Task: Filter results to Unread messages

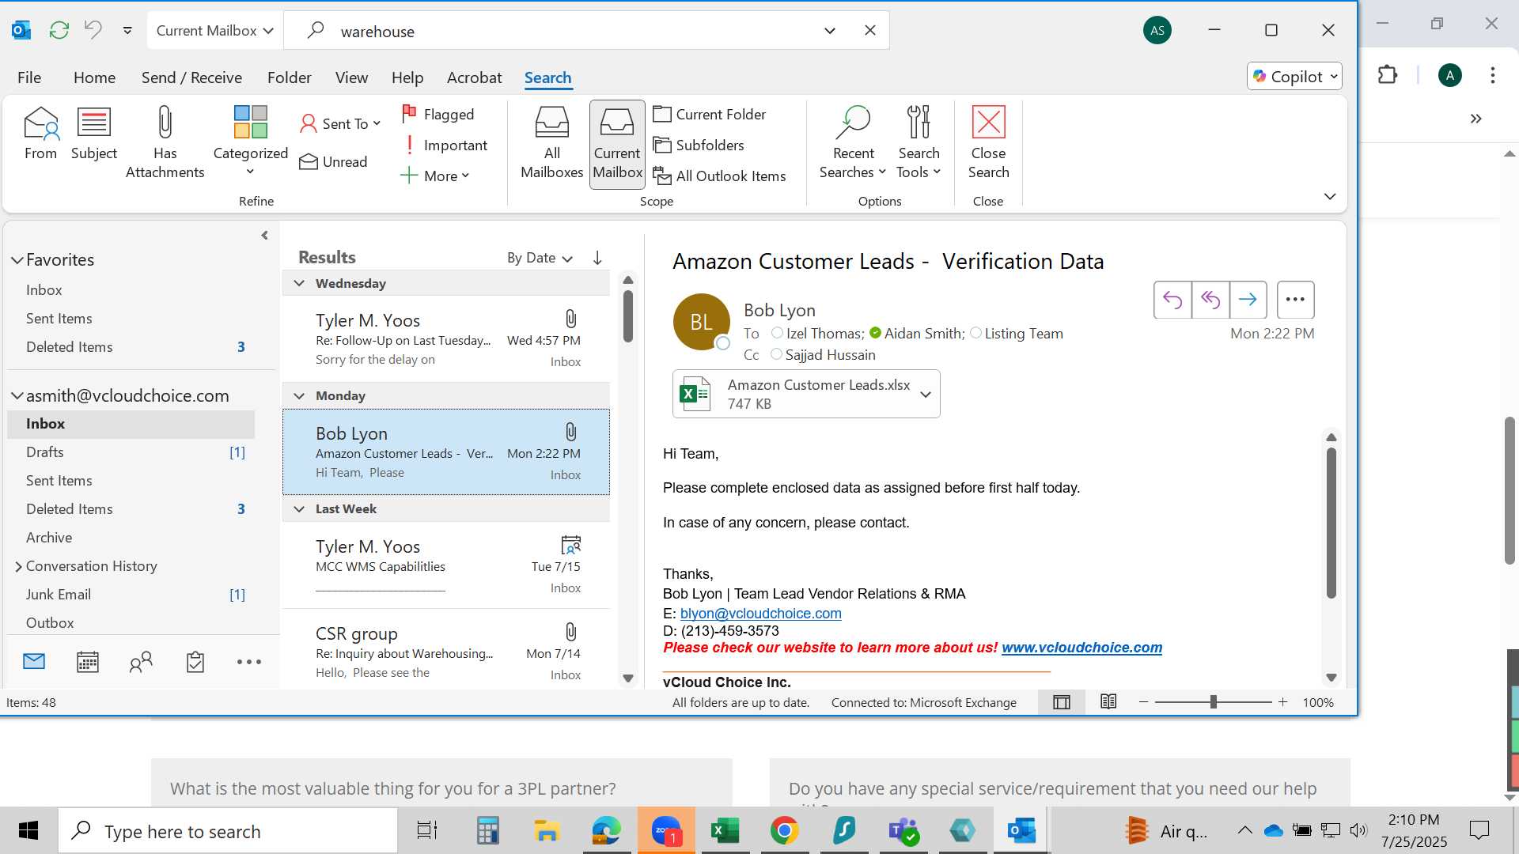Action: pyautogui.click(x=333, y=161)
